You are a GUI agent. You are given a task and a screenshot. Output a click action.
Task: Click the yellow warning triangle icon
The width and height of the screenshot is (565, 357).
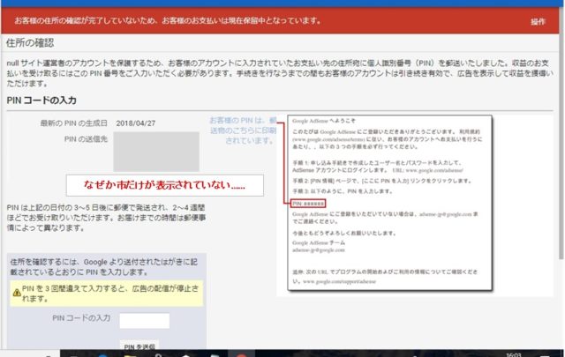[17, 290]
